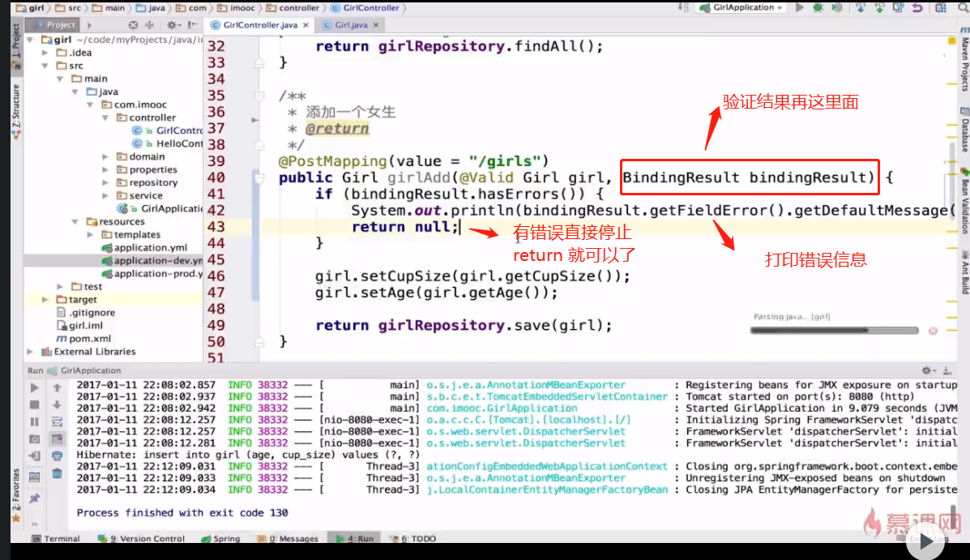970x560 pixels.
Task: Open the GirlApplication run configuration dropdown
Action: click(x=741, y=8)
